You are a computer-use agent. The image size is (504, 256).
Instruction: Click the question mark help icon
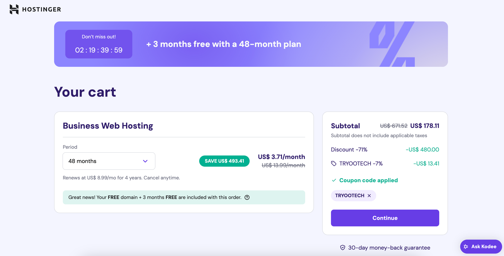[x=247, y=197]
